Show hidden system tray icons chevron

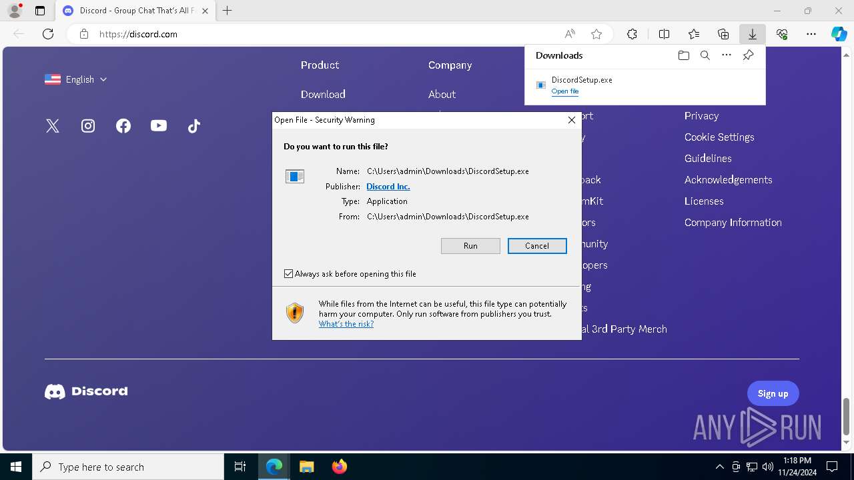[x=719, y=467]
